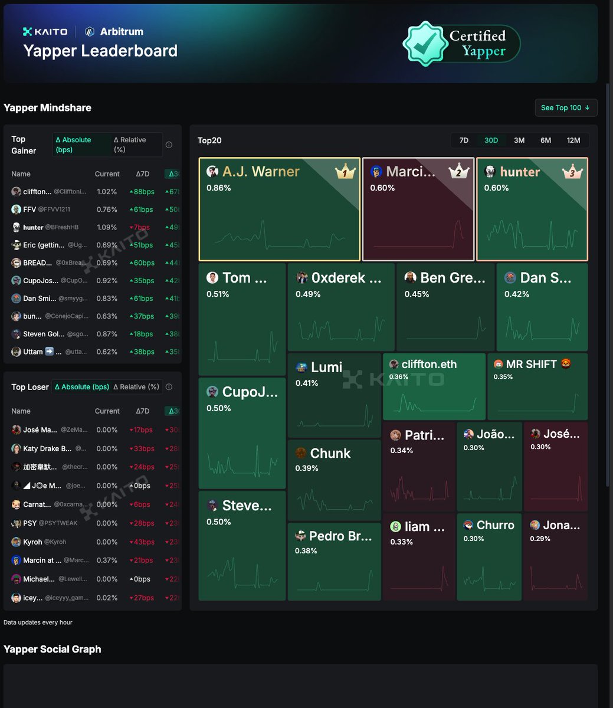The image size is (613, 708).
Task: Click the Arbitrum logo in the header
Action: click(x=90, y=31)
